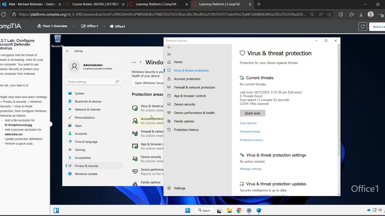385x216 pixels.
Task: Open Windows Security shield on the taskbar
Action: coord(259,210)
